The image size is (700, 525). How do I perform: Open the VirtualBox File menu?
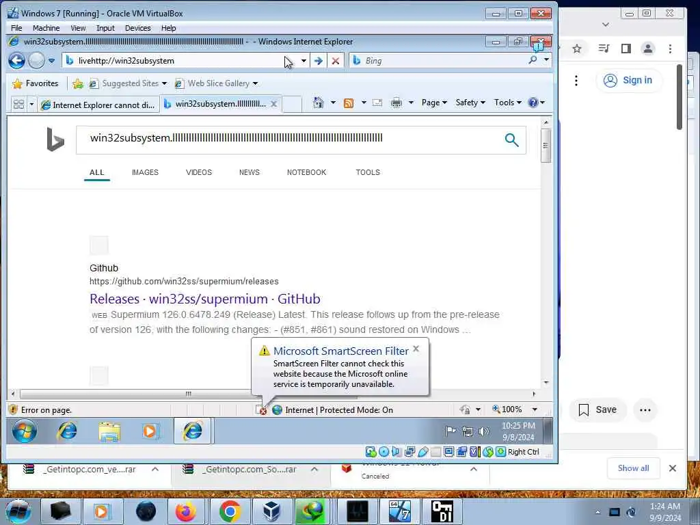[16, 28]
